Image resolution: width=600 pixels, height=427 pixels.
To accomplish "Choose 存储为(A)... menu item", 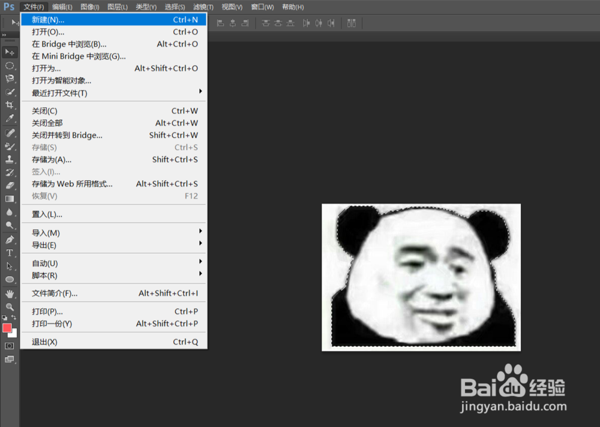I will (x=113, y=160).
